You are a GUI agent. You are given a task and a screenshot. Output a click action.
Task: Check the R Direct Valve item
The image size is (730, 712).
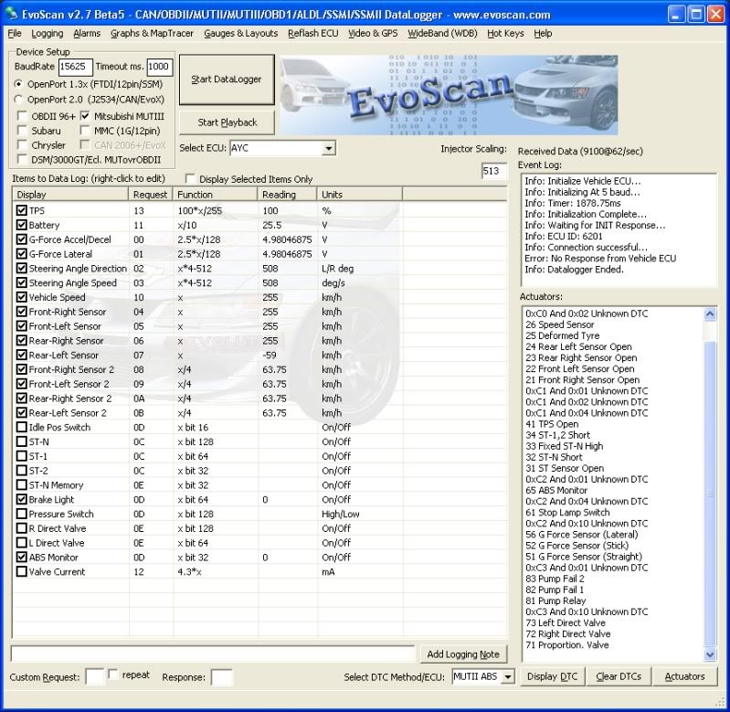tap(21, 528)
